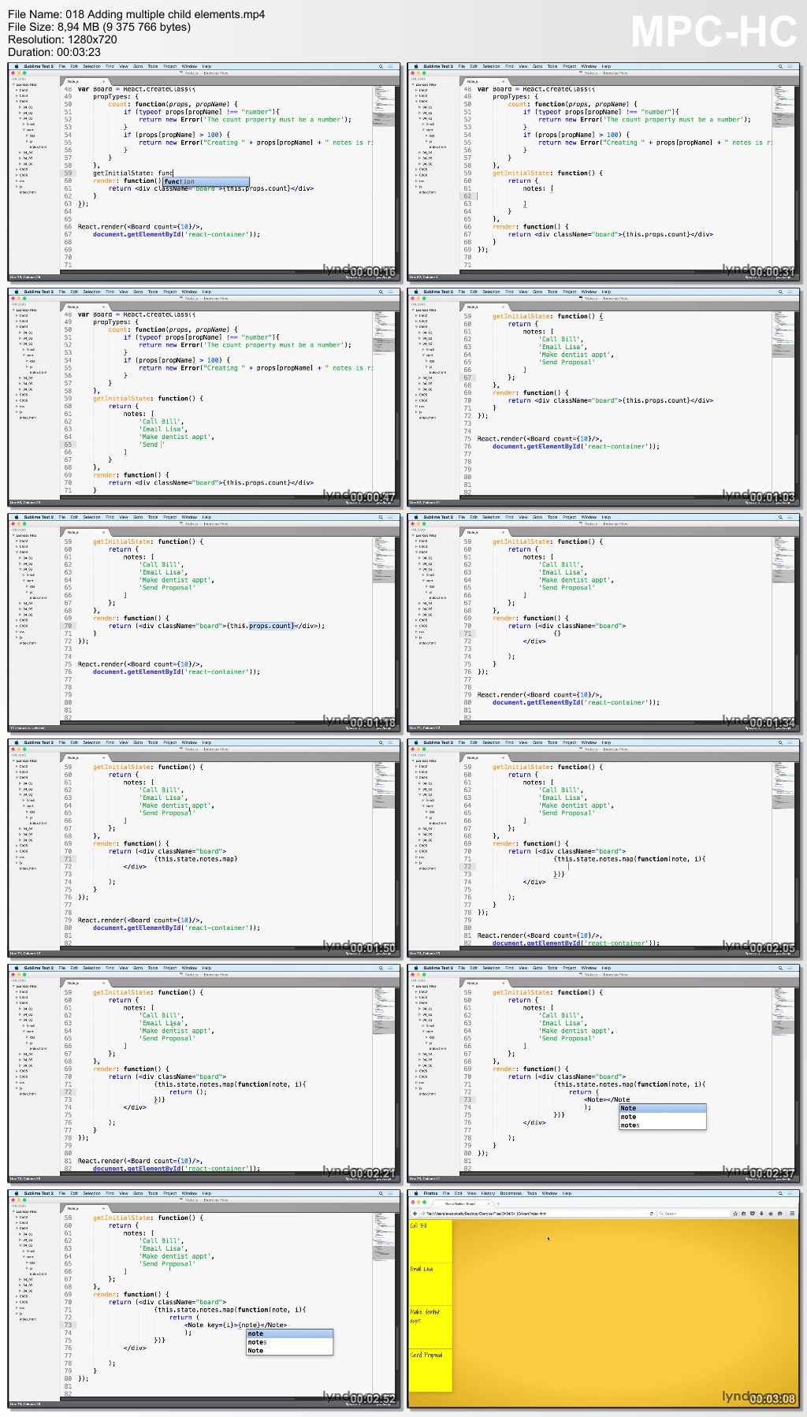This screenshot has width=807, height=1417.
Task: Select 'notes' suggestion in 00:02:37 frame popup
Action: [662, 1125]
